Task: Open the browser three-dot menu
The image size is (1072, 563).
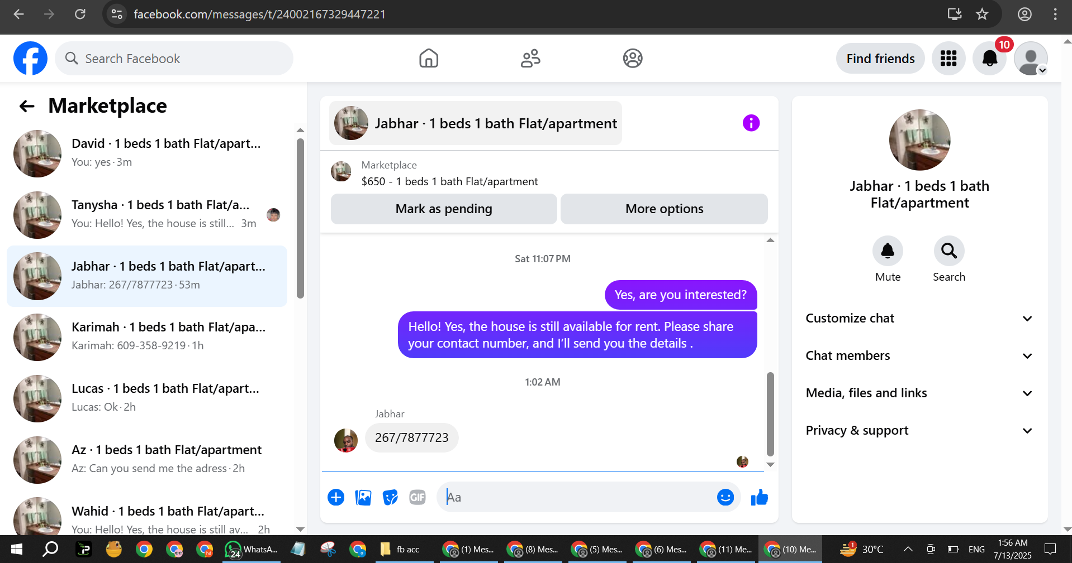Action: point(1055,14)
